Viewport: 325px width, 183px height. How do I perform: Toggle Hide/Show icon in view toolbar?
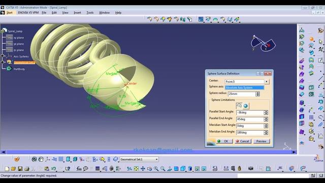tap(197, 169)
